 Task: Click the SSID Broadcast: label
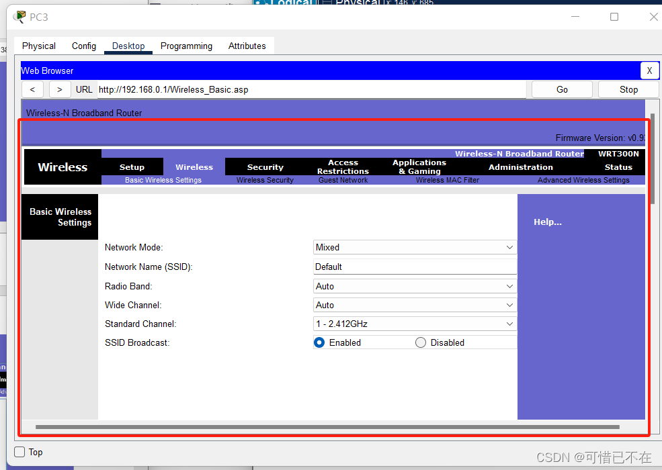click(x=137, y=342)
